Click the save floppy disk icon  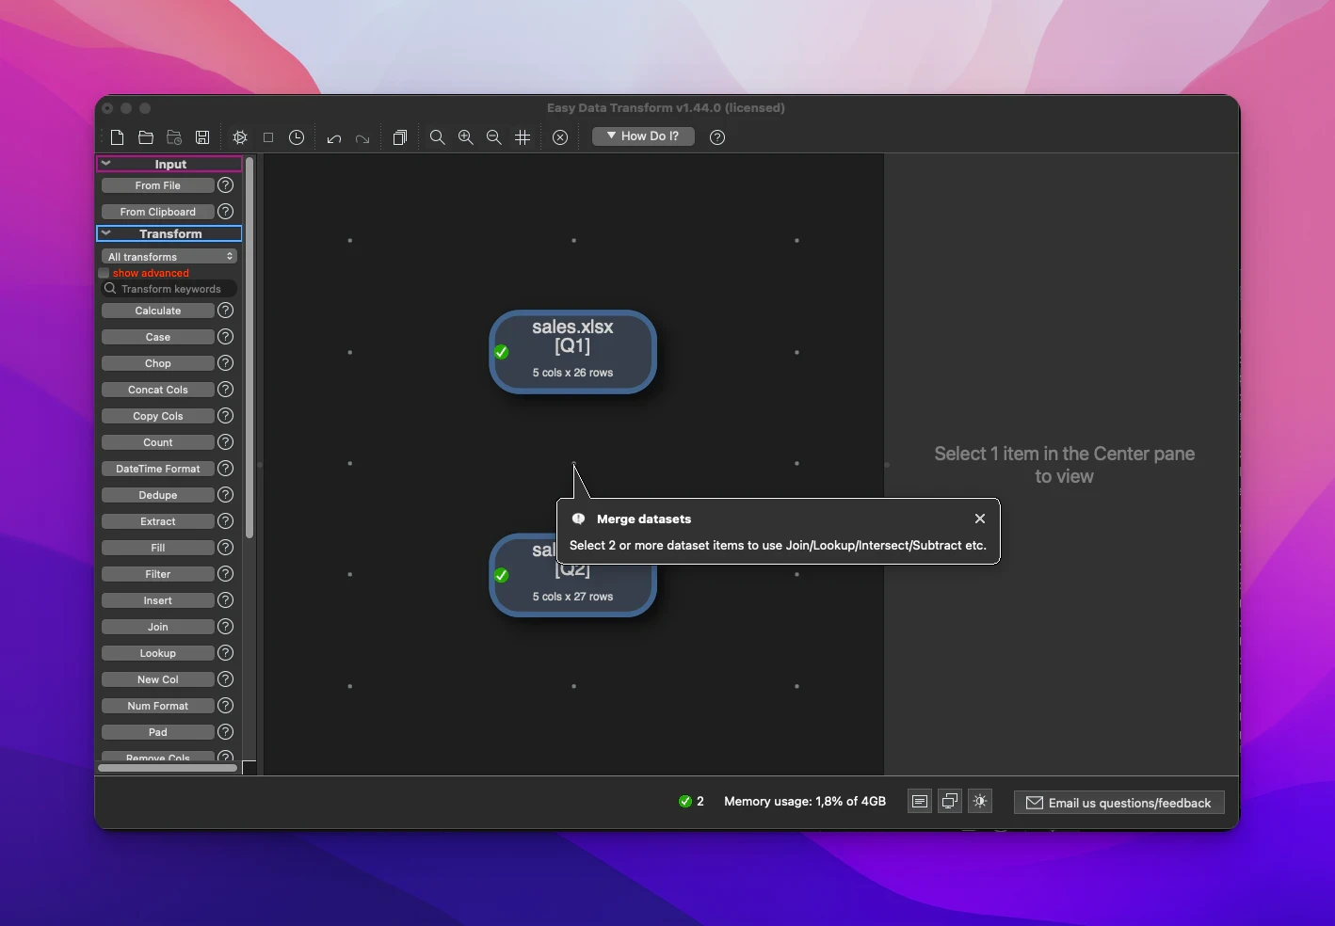coord(202,137)
